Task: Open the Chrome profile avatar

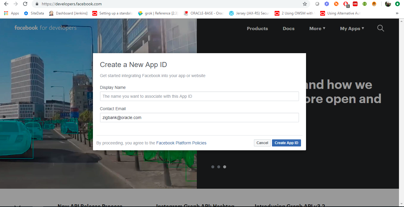Action: tap(388, 4)
